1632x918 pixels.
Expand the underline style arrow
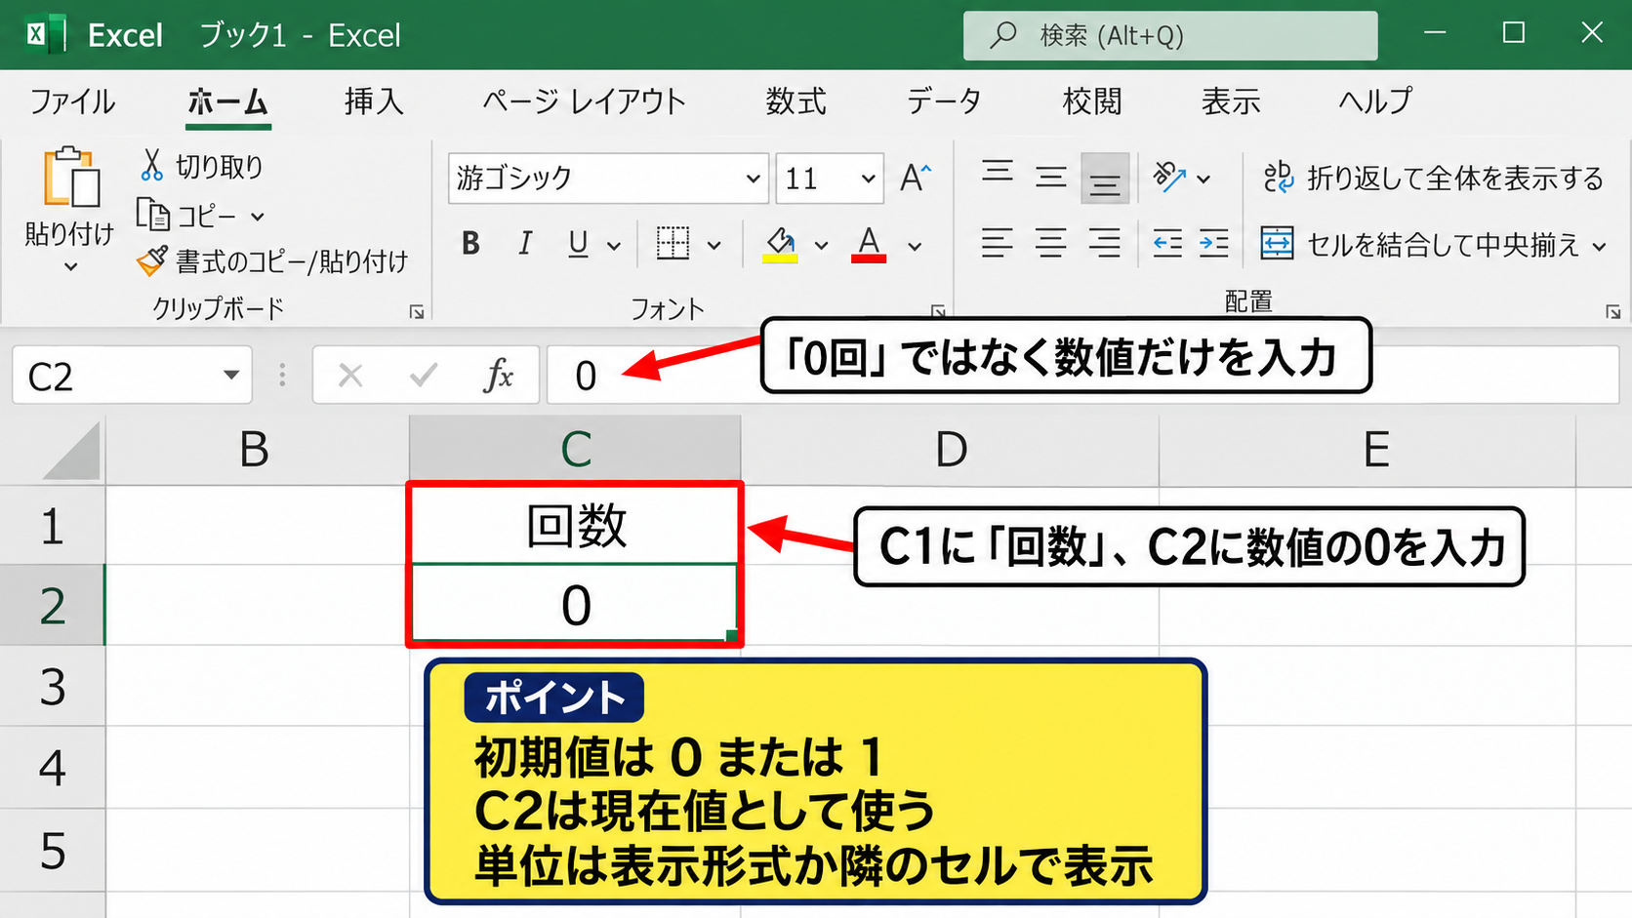pos(614,246)
